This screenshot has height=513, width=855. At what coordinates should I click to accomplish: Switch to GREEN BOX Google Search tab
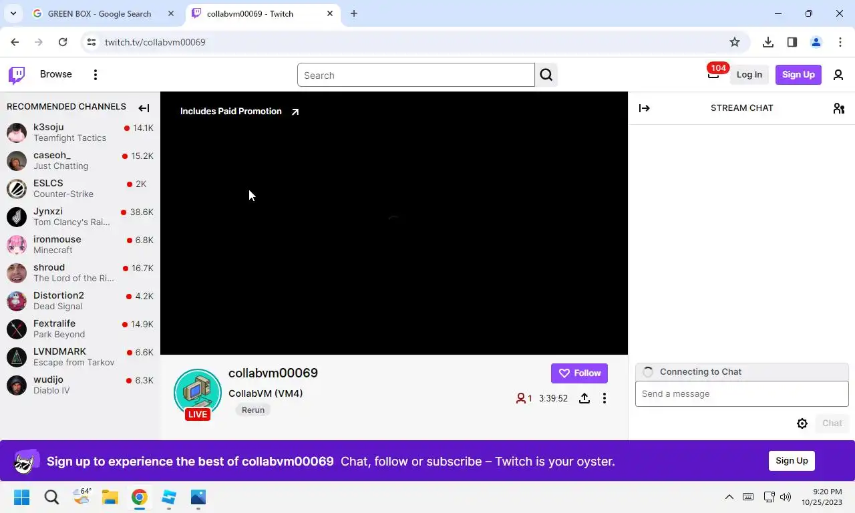click(104, 13)
